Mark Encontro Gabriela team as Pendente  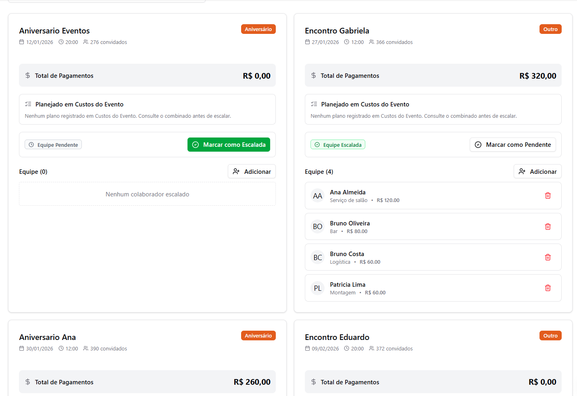[x=512, y=145]
